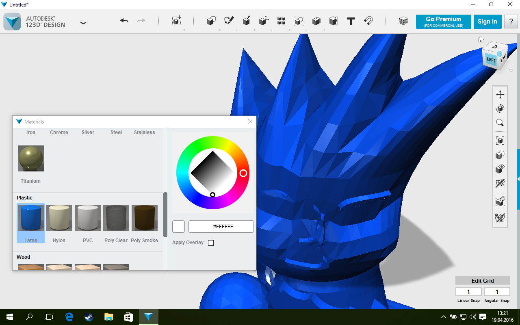Click the Stainless material label

[145, 132]
